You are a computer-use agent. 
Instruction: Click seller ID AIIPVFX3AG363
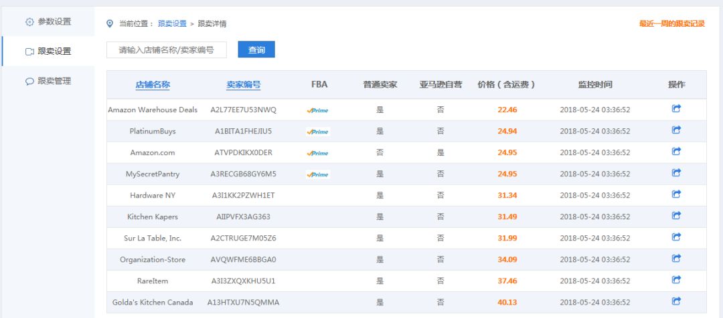[x=244, y=216]
